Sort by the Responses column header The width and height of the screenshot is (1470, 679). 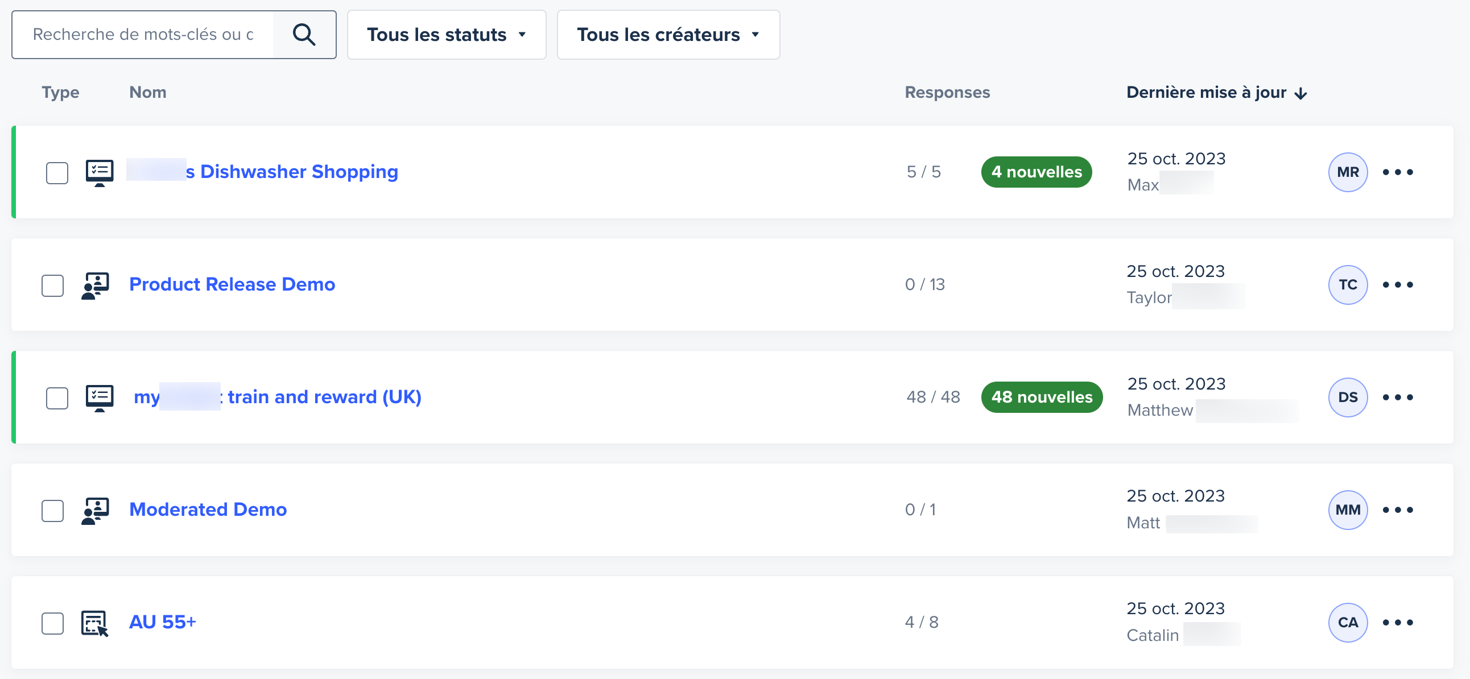(947, 93)
